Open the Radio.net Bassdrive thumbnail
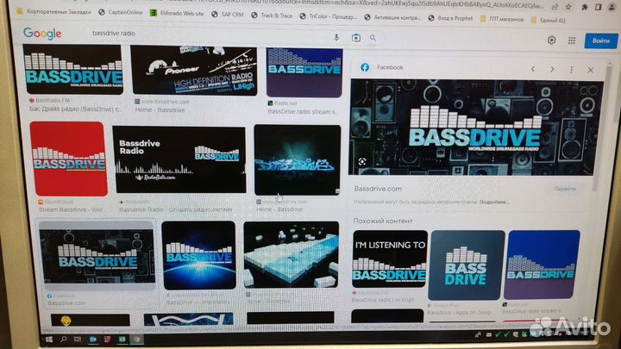The image size is (621, 349). click(304, 72)
